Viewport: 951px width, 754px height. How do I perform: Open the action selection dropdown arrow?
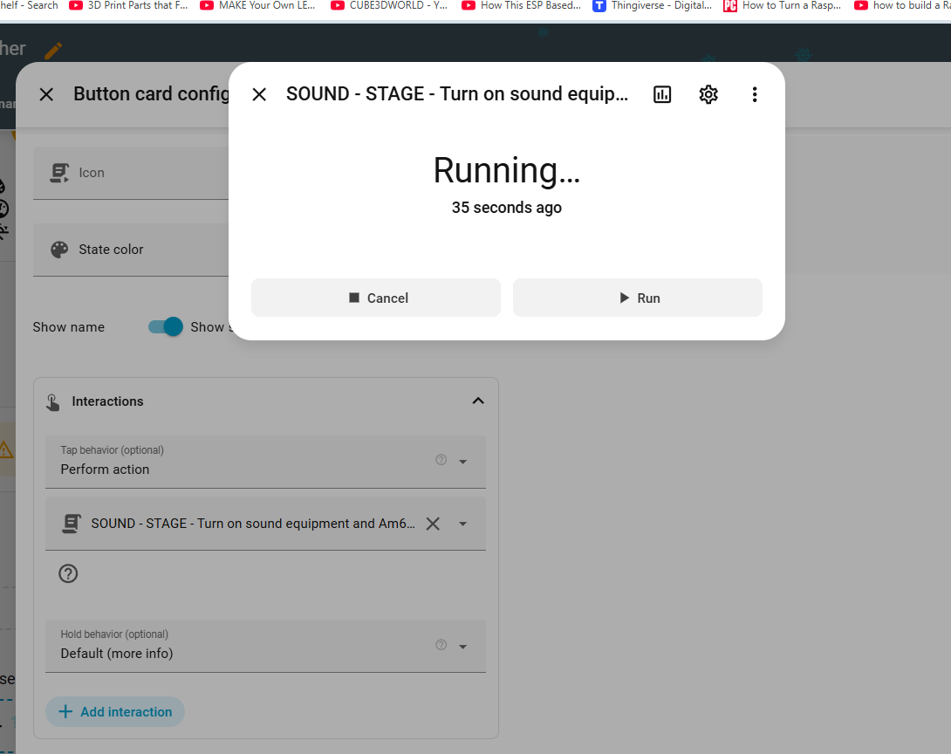point(462,524)
